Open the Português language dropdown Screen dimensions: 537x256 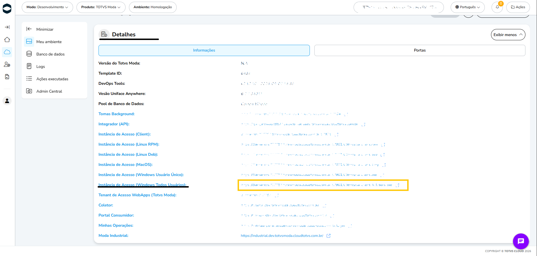[468, 7]
